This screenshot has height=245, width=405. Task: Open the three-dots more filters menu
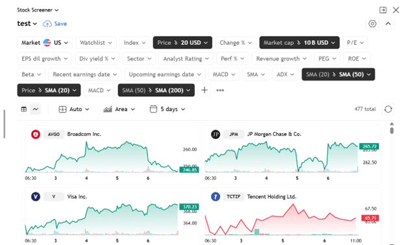pyautogui.click(x=220, y=90)
